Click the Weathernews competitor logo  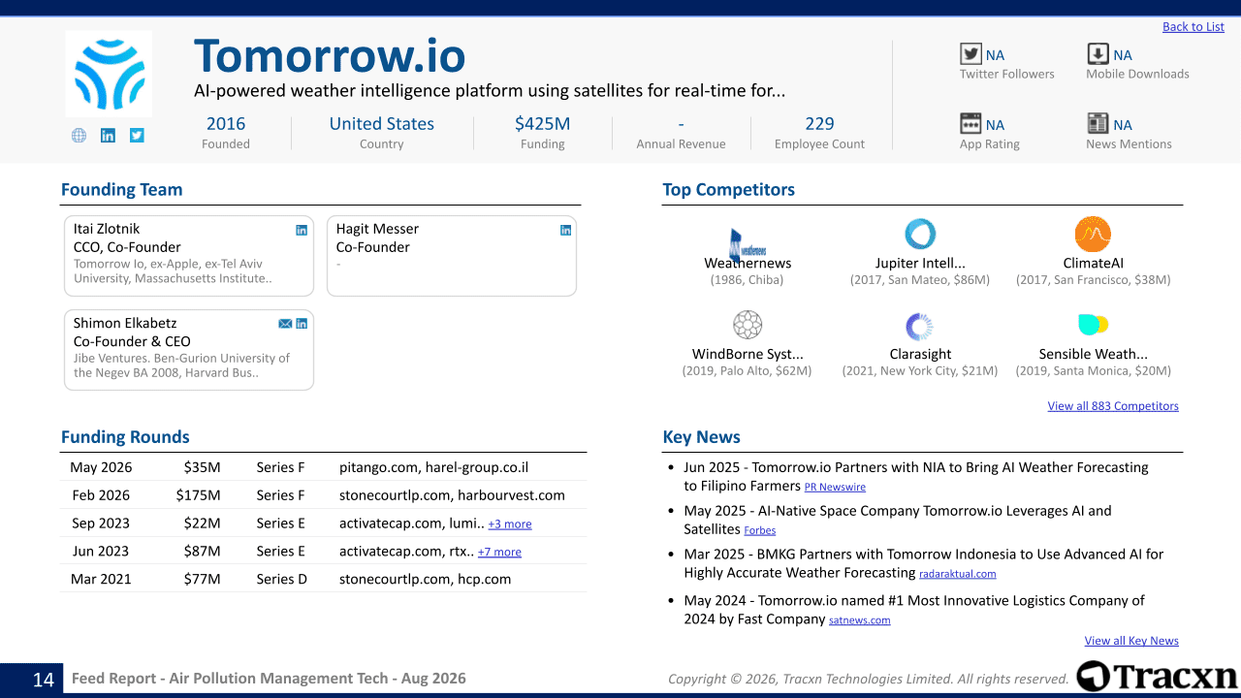point(748,242)
